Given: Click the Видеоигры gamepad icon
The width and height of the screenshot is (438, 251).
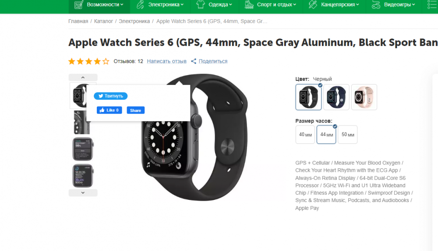Looking at the screenshot, I should [376, 5].
